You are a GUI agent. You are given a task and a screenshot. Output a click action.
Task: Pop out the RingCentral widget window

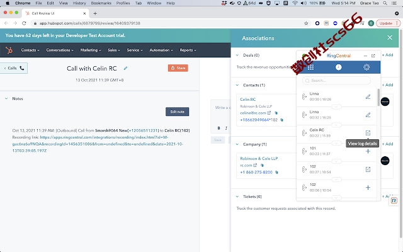point(373,56)
